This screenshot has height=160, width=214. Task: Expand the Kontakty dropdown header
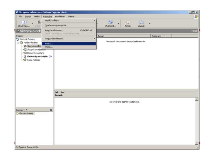click(22, 110)
